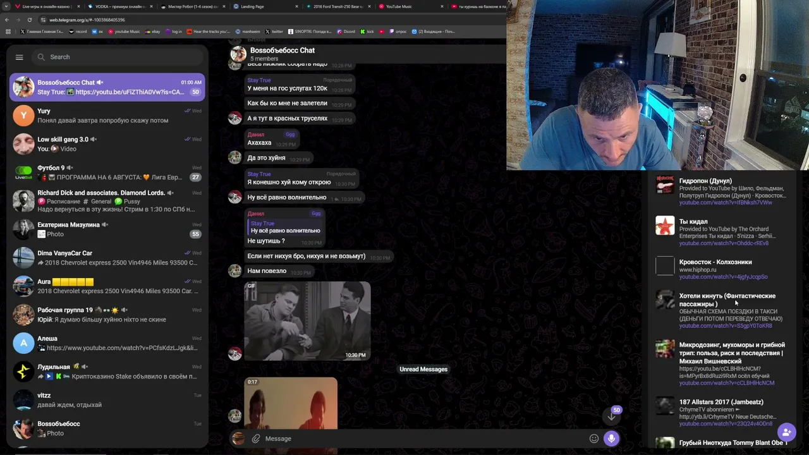The width and height of the screenshot is (809, 455).
Task: Click the message 'Нам повезло'
Action: click(x=267, y=271)
